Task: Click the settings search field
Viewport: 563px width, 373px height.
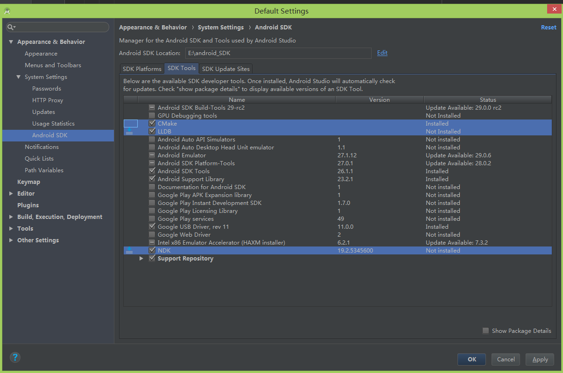Action: (x=57, y=28)
